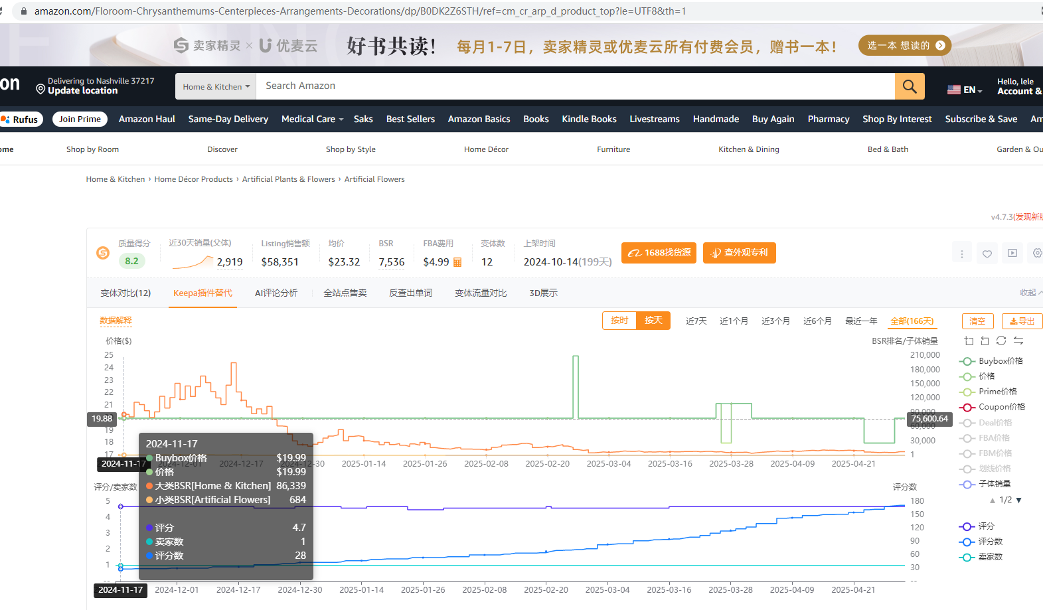The height and width of the screenshot is (610, 1043).
Task: Open the 反查出单词 tab
Action: [x=410, y=293]
